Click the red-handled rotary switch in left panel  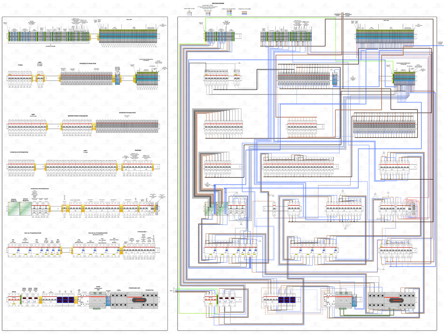click(x=139, y=300)
